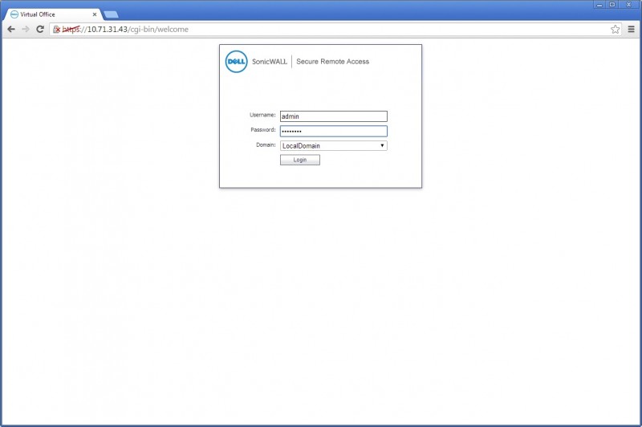642x427 pixels.
Task: Close the browser window
Action: pos(629,5)
